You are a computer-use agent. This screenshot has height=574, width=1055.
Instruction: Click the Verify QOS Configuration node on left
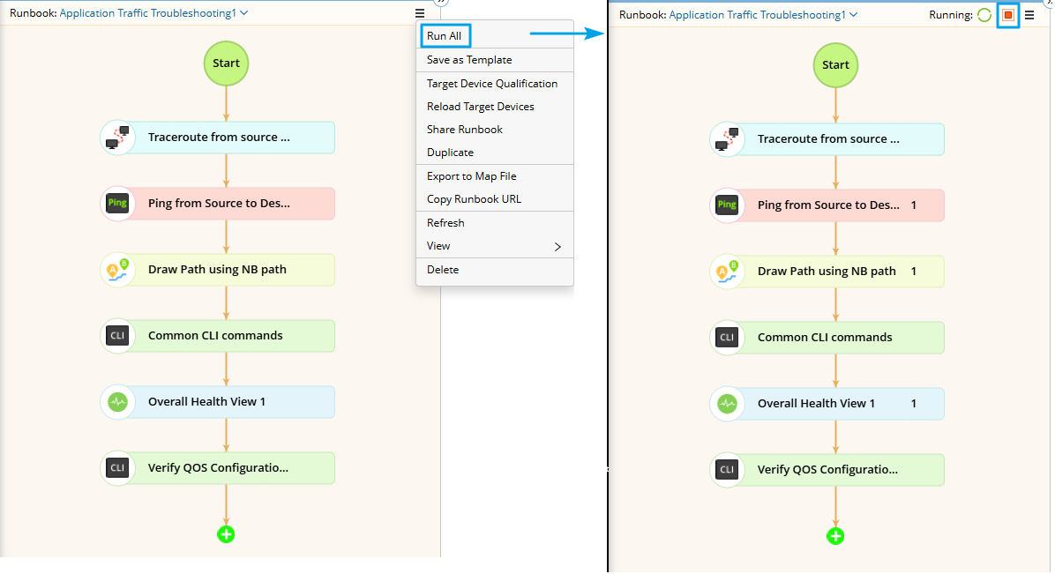[218, 468]
